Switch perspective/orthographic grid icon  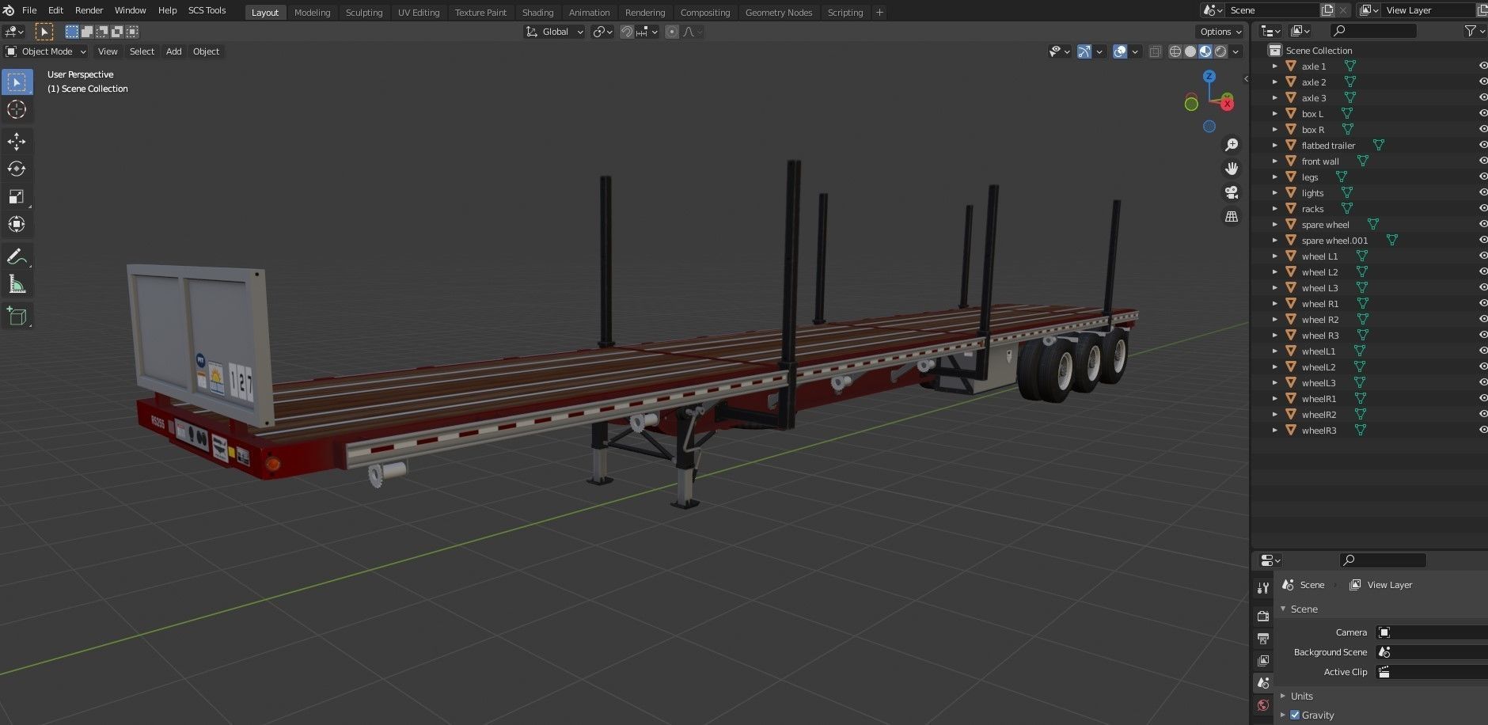coord(1232,216)
